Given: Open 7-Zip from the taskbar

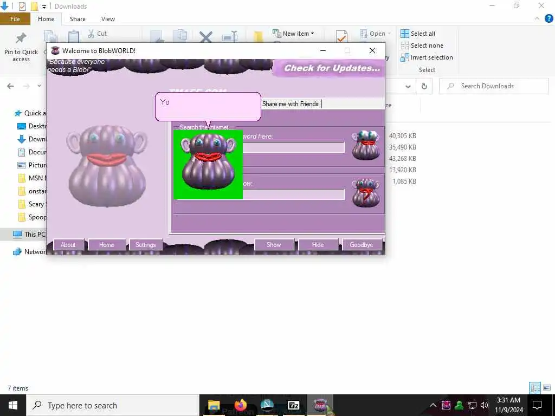Looking at the screenshot, I should (294, 405).
